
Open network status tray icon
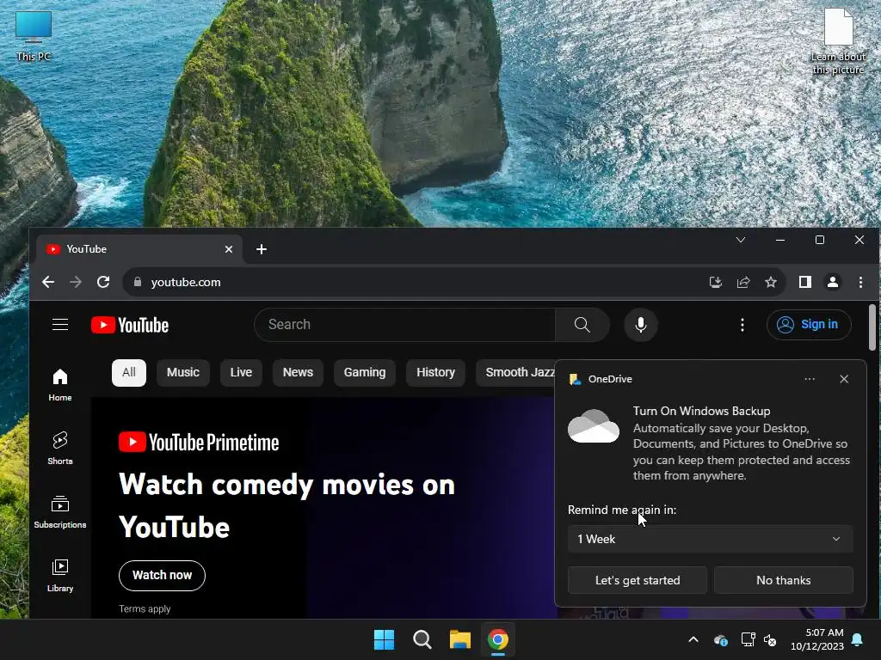pos(748,639)
